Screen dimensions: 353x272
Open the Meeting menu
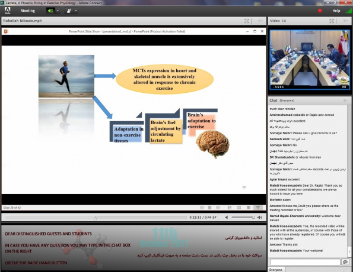[x=28, y=11]
